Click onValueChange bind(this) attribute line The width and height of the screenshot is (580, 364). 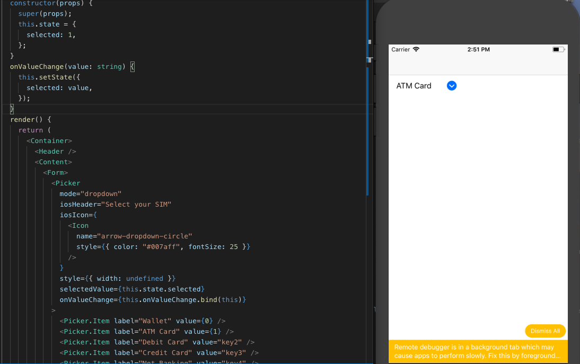tap(153, 300)
